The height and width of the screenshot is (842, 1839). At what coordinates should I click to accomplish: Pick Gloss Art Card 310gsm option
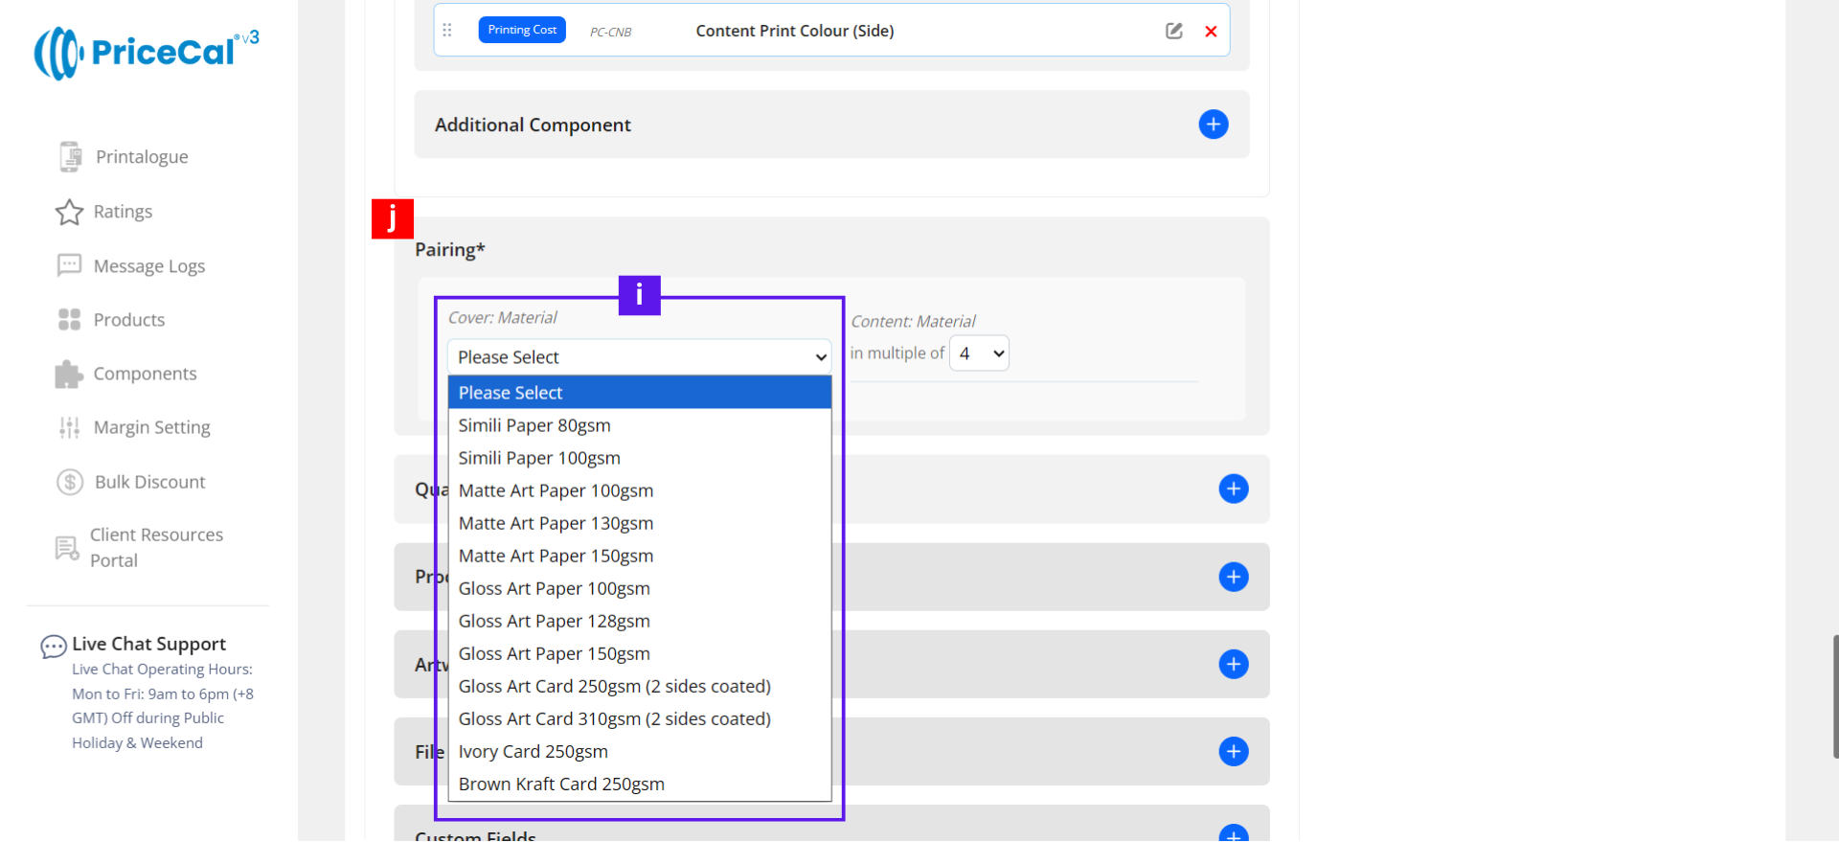click(x=614, y=718)
